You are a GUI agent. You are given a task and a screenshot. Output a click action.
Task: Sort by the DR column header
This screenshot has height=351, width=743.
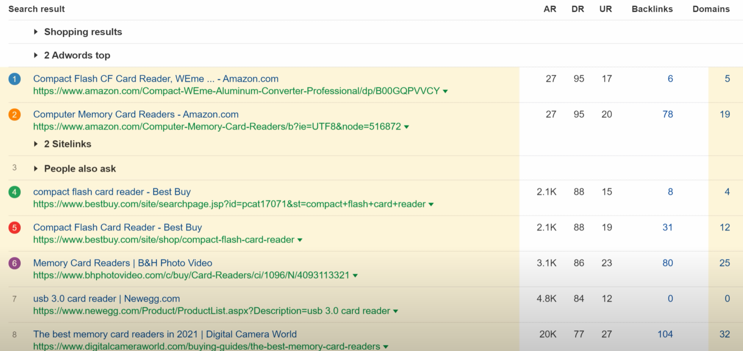point(578,9)
